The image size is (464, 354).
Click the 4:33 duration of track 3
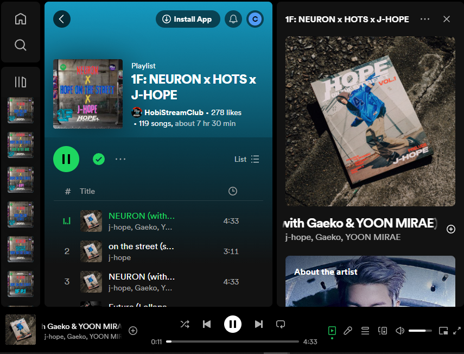pyautogui.click(x=231, y=282)
